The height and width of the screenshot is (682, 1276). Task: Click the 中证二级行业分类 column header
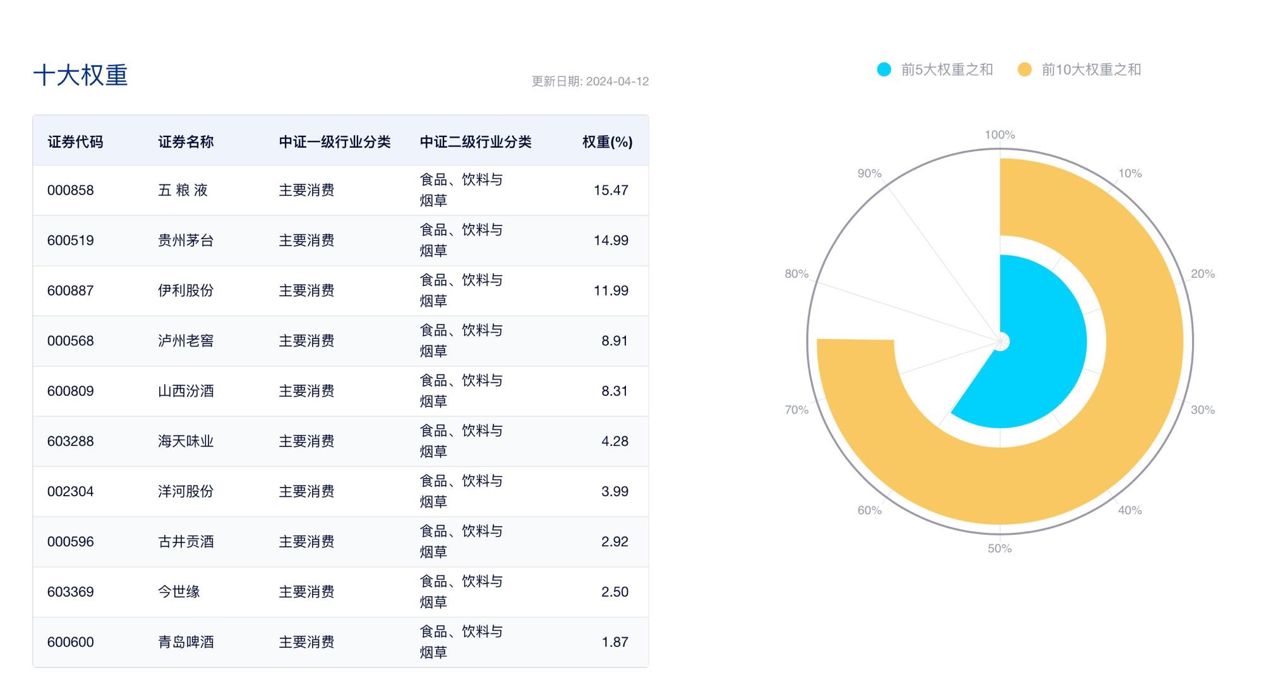click(476, 141)
